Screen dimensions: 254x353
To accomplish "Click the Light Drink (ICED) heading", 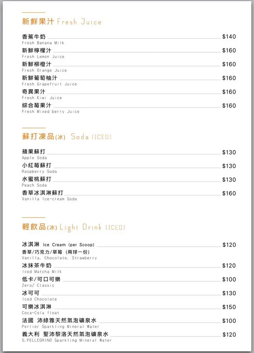I will (x=73, y=227).
